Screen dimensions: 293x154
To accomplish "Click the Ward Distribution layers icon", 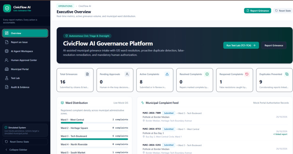I will [63, 103].
